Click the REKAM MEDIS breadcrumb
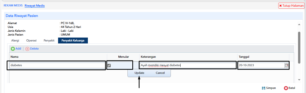 pyautogui.click(x=13, y=5)
